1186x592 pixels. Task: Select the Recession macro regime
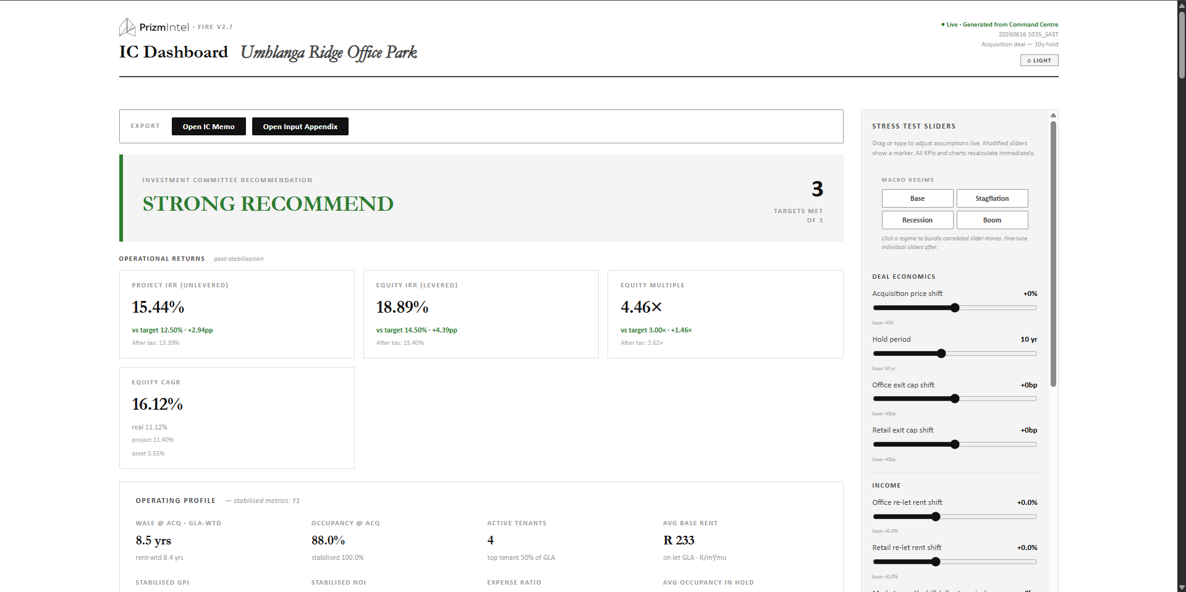click(x=917, y=220)
